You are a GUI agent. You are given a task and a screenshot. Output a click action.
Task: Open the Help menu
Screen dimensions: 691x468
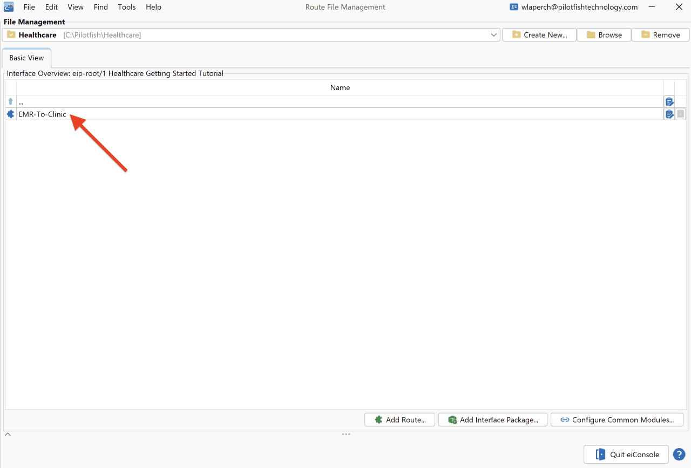pos(153,7)
